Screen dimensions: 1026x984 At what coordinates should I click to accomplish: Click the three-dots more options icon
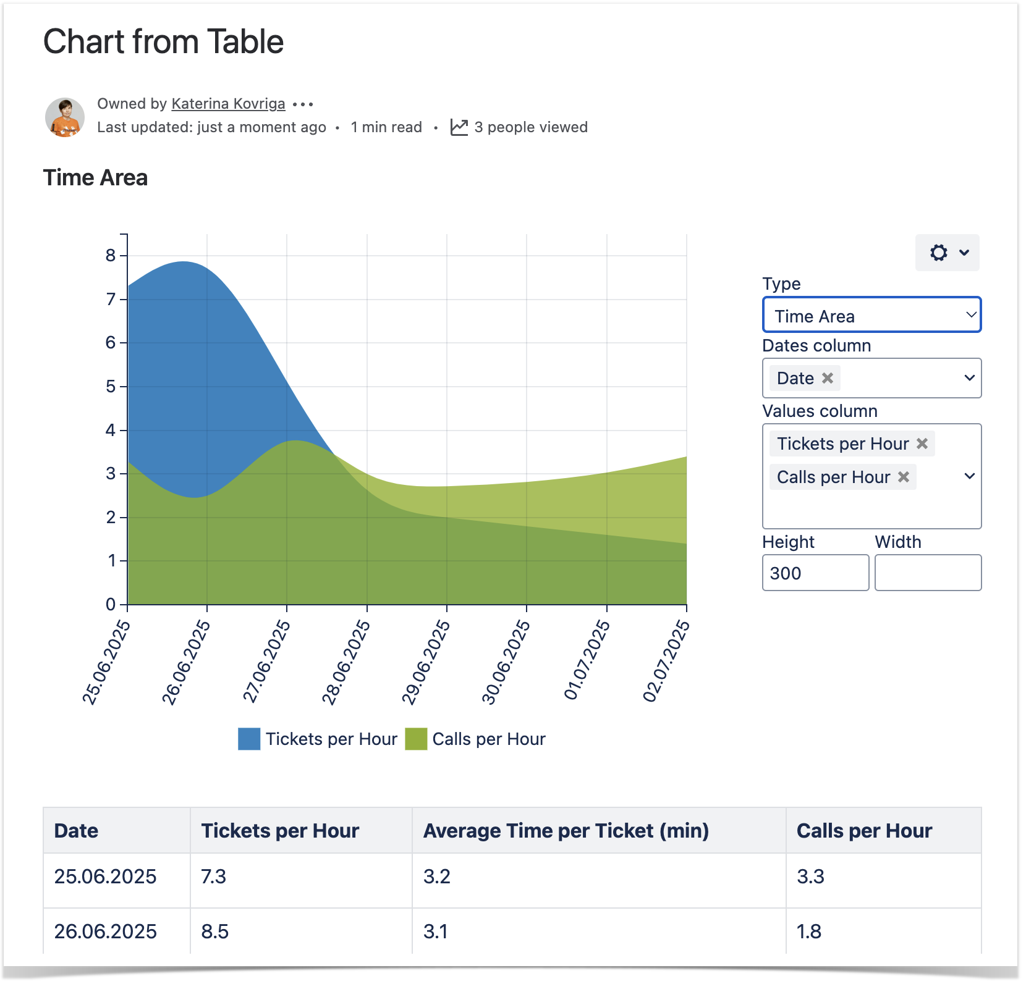tap(303, 104)
